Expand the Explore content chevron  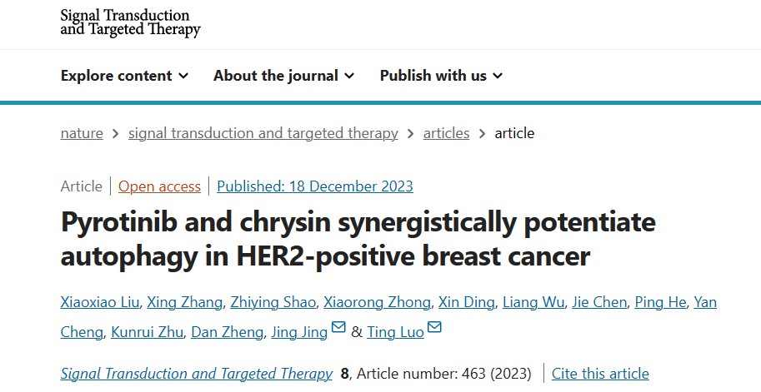[x=183, y=76]
